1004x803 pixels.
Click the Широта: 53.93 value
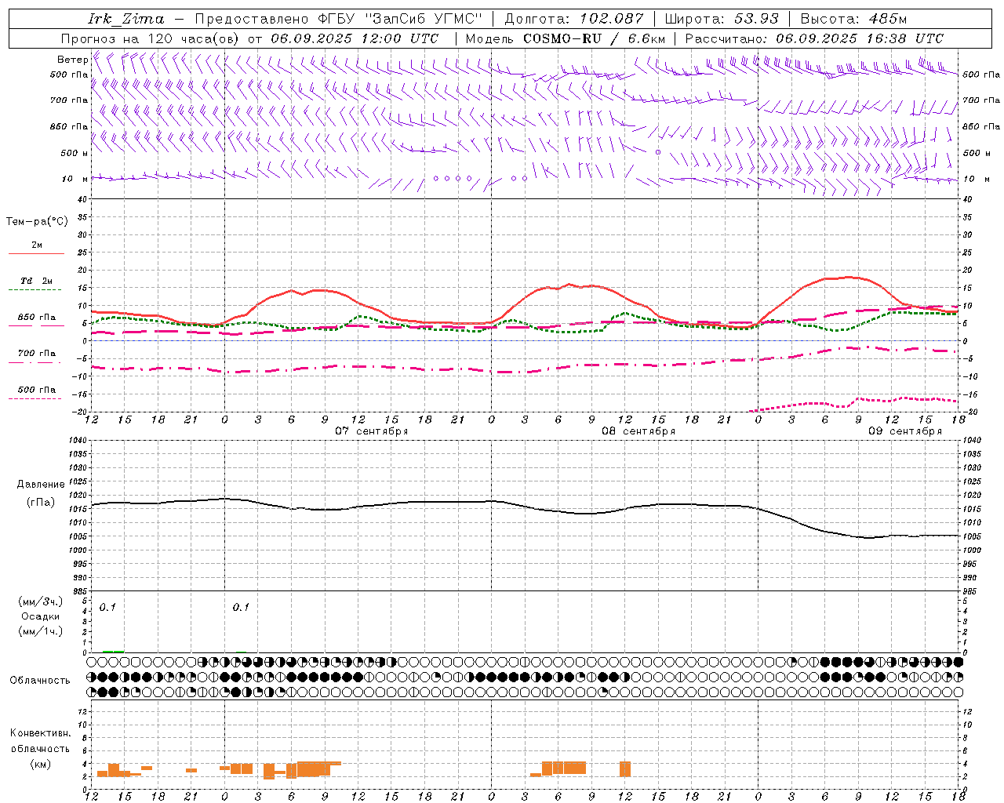(722, 19)
